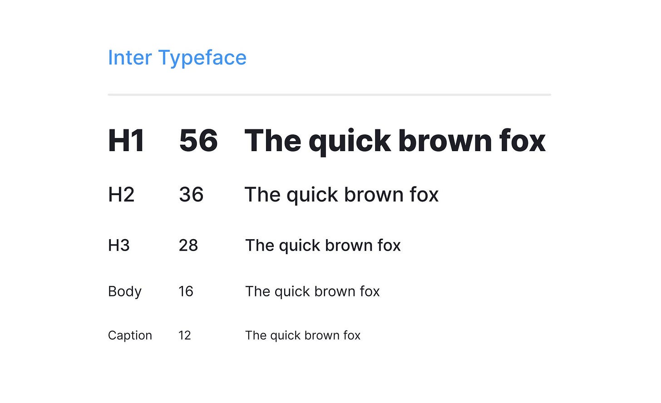Click the Body style label

pos(125,292)
